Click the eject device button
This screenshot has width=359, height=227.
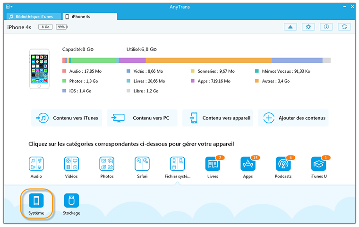coord(291,27)
